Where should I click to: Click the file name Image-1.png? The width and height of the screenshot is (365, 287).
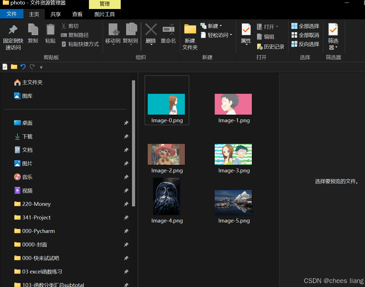pos(234,121)
